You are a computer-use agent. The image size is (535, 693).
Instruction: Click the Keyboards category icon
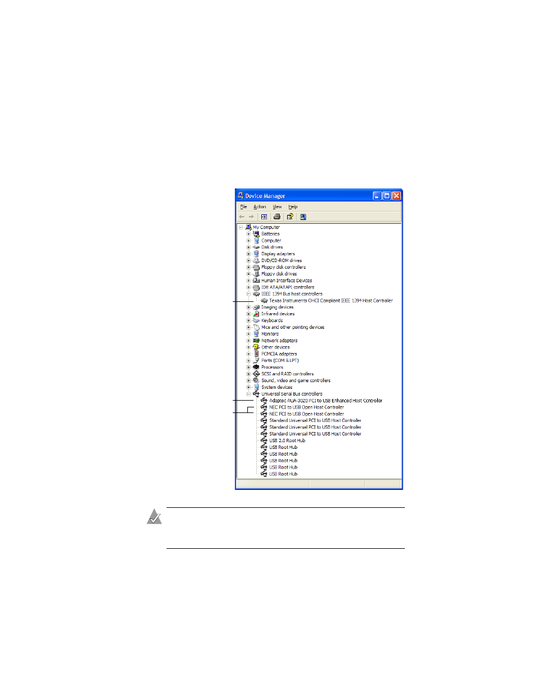pos(256,320)
